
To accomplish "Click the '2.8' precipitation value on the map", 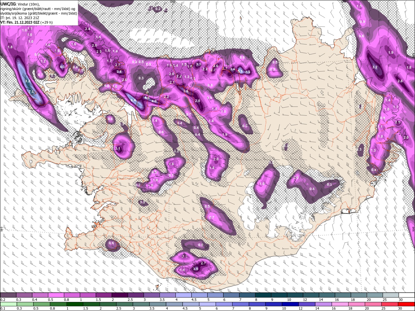I will pos(197,101).
